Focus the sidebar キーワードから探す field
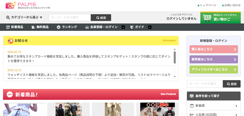The image size is (244, 116). pyautogui.click(x=205, y=84)
